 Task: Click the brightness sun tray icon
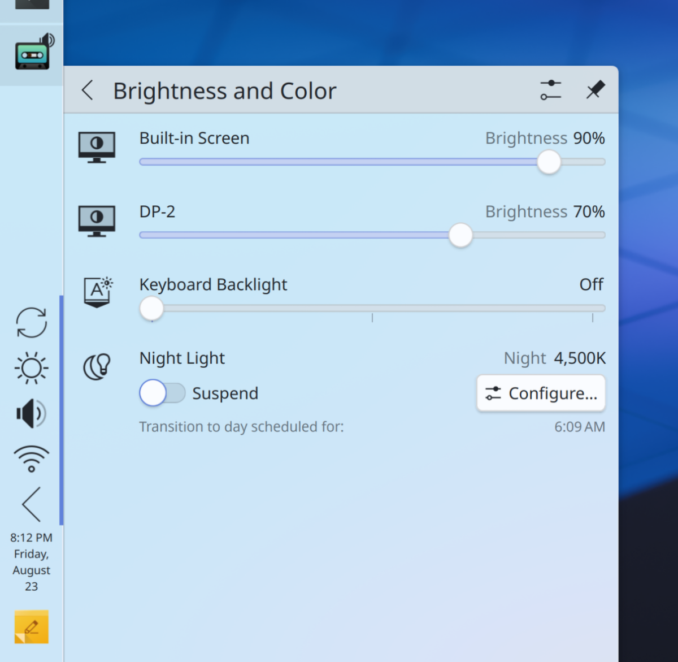tap(32, 368)
